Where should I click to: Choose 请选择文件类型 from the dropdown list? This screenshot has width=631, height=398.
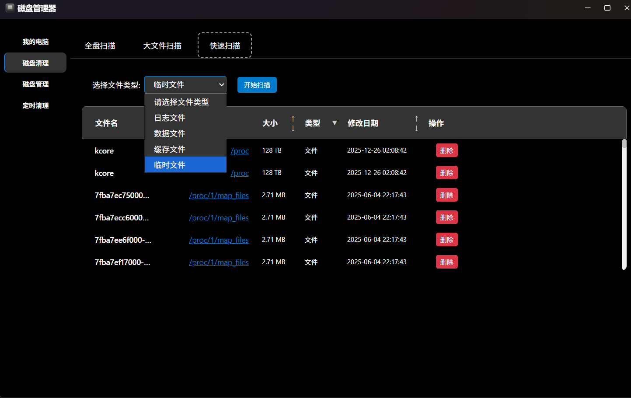click(x=185, y=102)
